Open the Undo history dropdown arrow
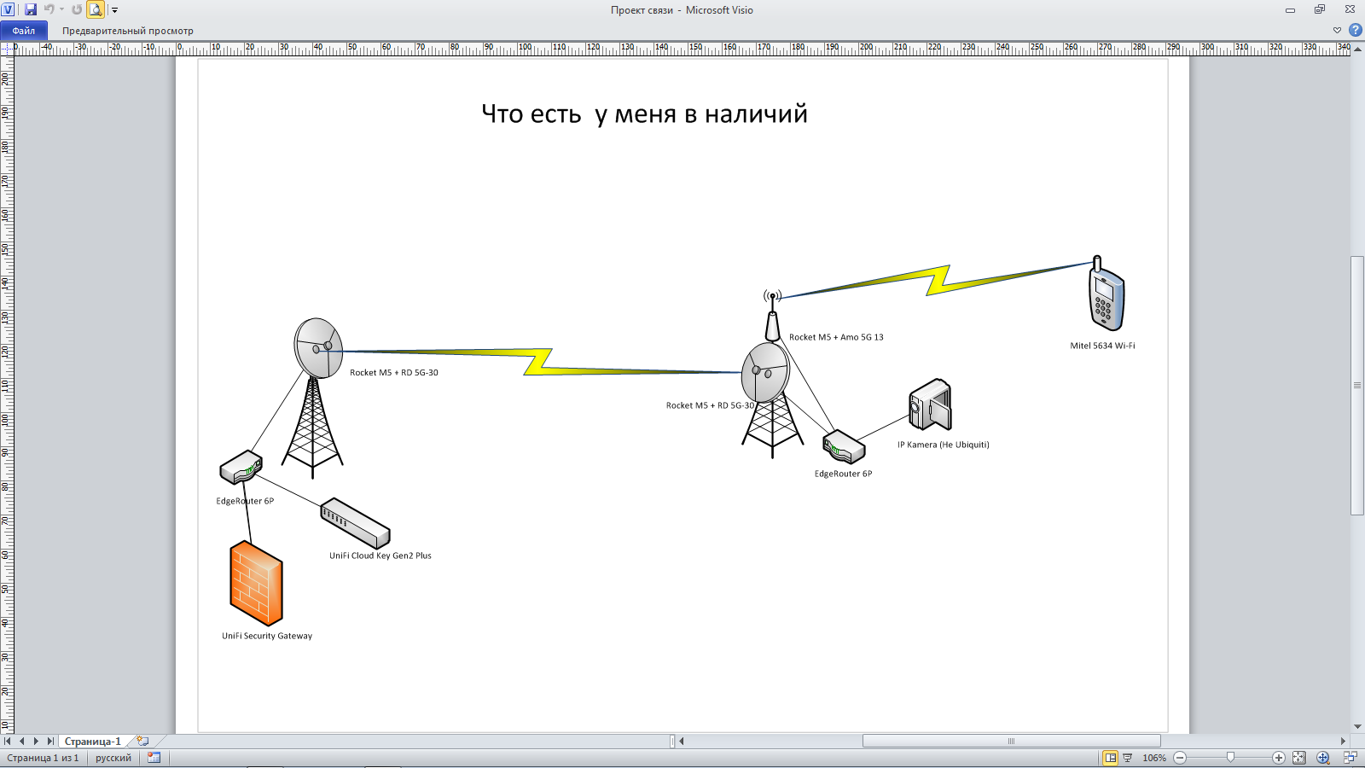This screenshot has height=768, width=1365. [x=61, y=9]
